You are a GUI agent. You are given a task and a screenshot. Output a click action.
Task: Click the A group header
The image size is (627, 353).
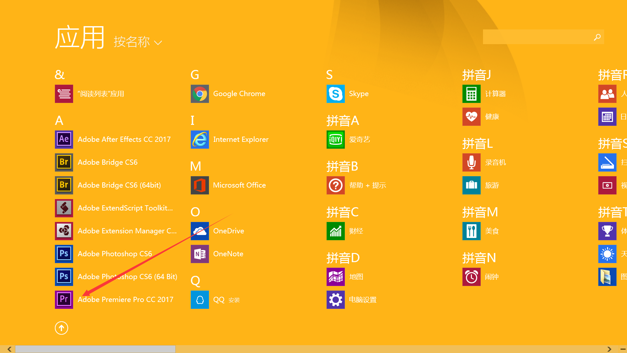point(59,121)
